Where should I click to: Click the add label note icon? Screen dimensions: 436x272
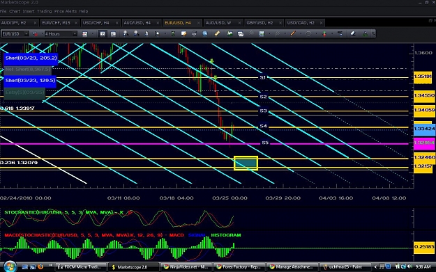pos(183,33)
